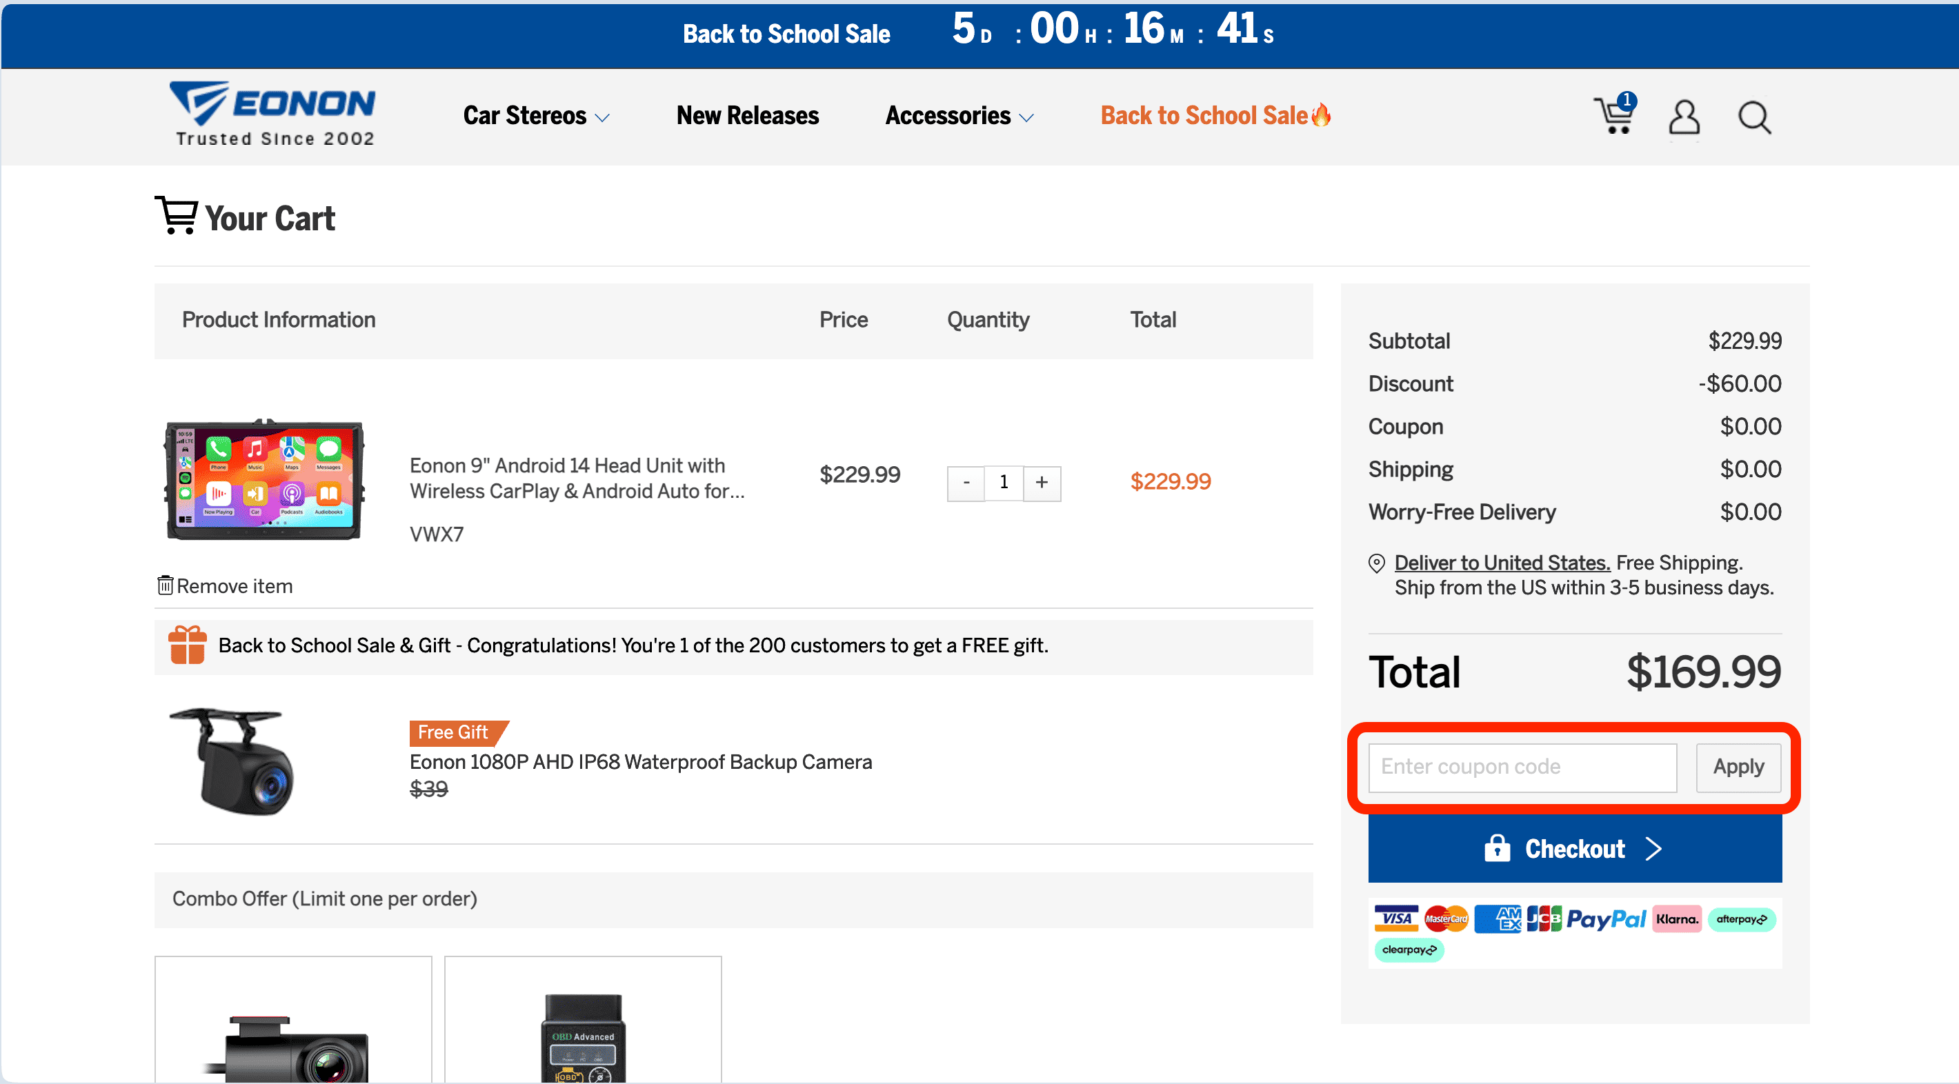The height and width of the screenshot is (1084, 1959).
Task: Click the Back to School Sale banner text
Action: [786, 34]
